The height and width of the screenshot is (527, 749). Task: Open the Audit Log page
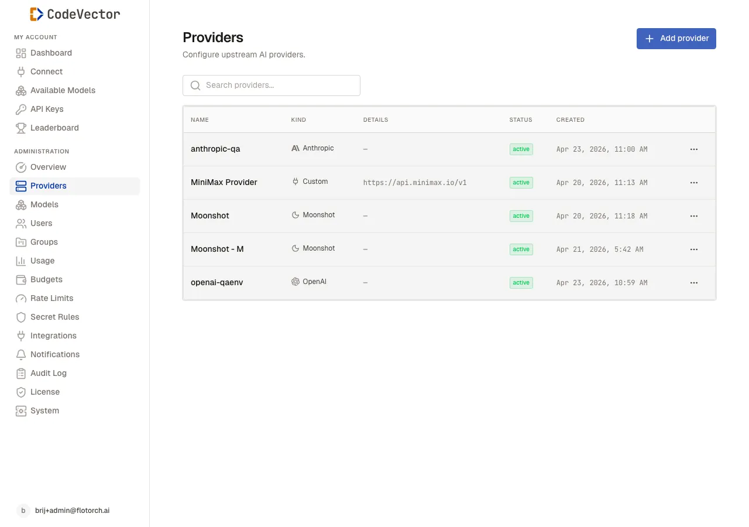click(75, 373)
